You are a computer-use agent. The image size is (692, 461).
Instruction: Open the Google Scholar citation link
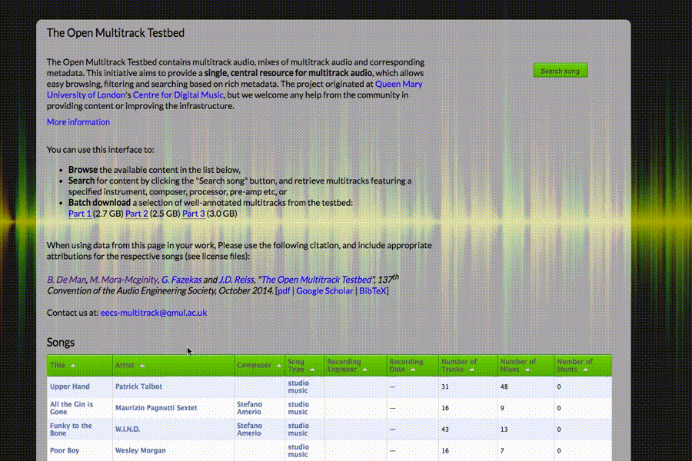tap(324, 290)
